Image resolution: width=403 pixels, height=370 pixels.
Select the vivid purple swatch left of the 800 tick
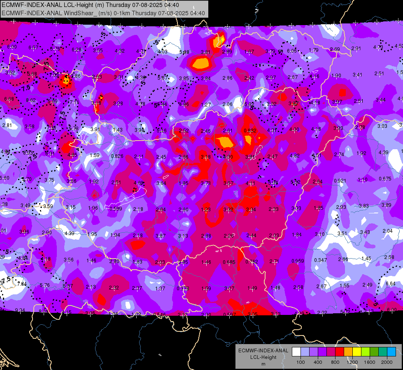(x=322, y=352)
